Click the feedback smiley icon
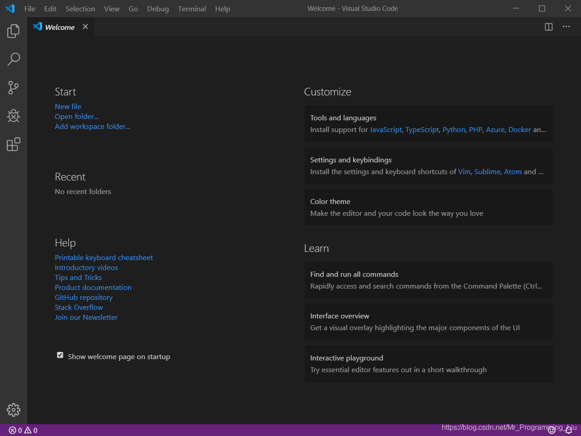The image size is (581, 436). tap(552, 431)
